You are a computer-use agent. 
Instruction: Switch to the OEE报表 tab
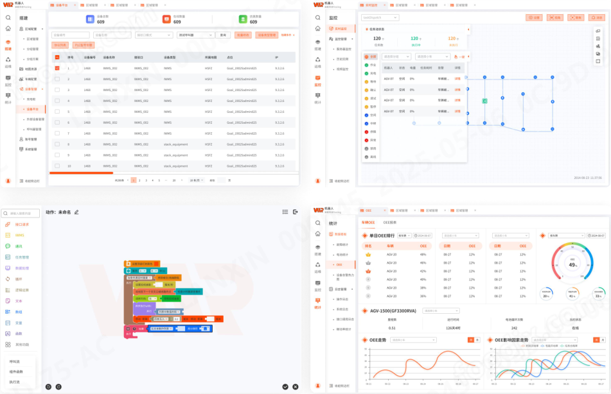click(390, 222)
